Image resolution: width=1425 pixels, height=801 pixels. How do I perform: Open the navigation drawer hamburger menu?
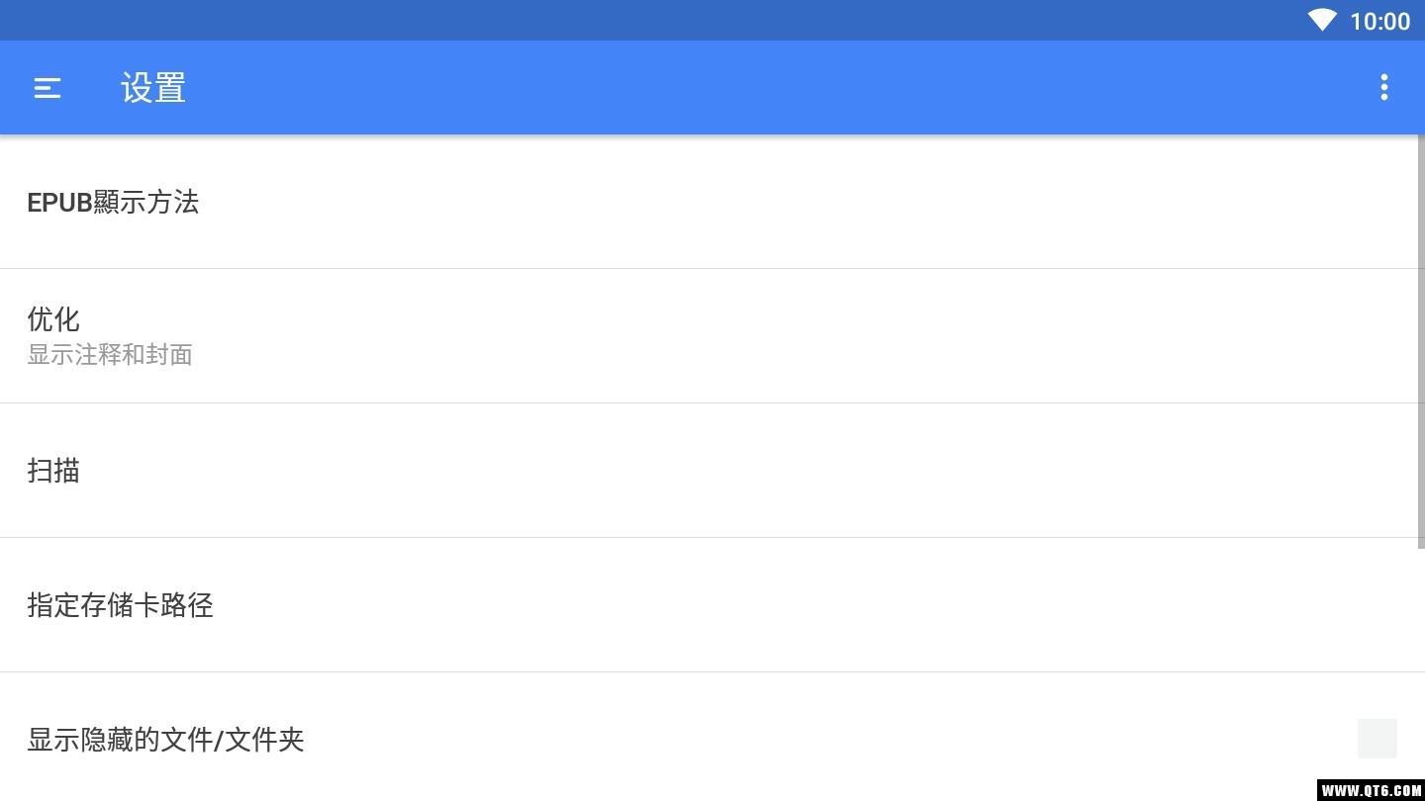[47, 88]
